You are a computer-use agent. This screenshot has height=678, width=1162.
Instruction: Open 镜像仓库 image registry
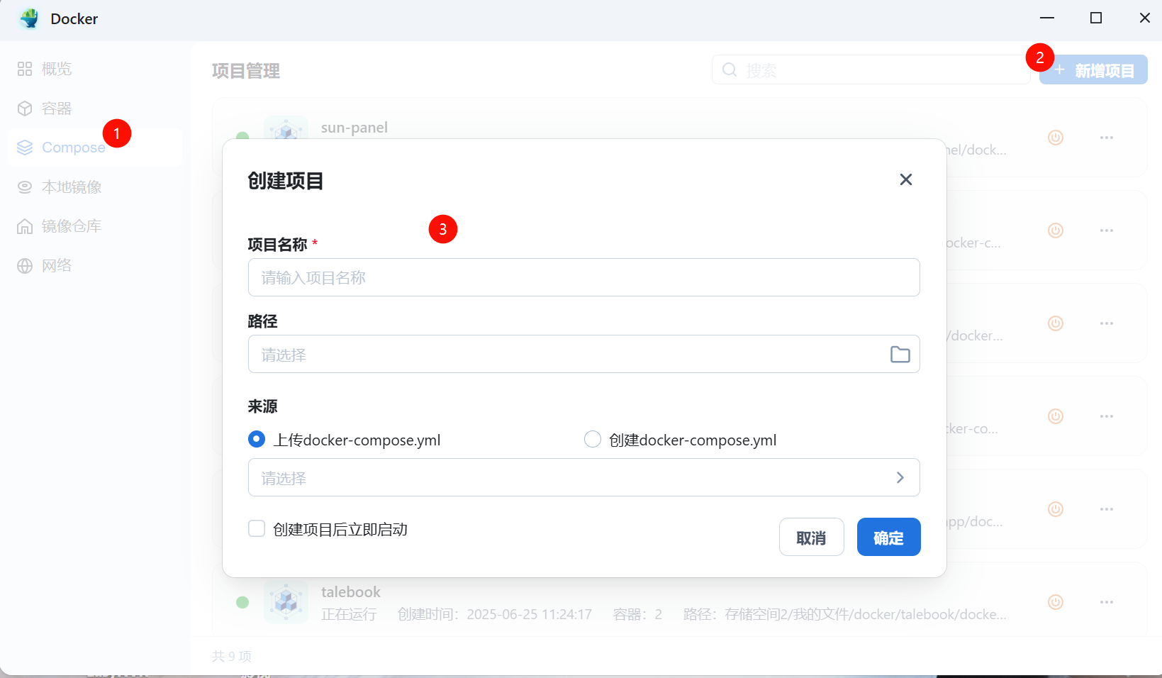click(x=95, y=226)
